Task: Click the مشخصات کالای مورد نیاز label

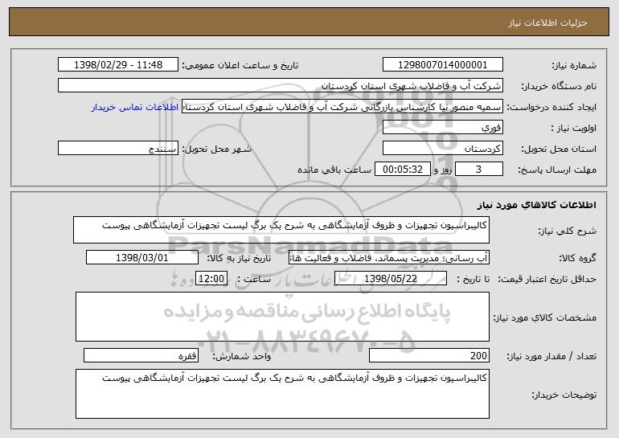Action: (545, 317)
